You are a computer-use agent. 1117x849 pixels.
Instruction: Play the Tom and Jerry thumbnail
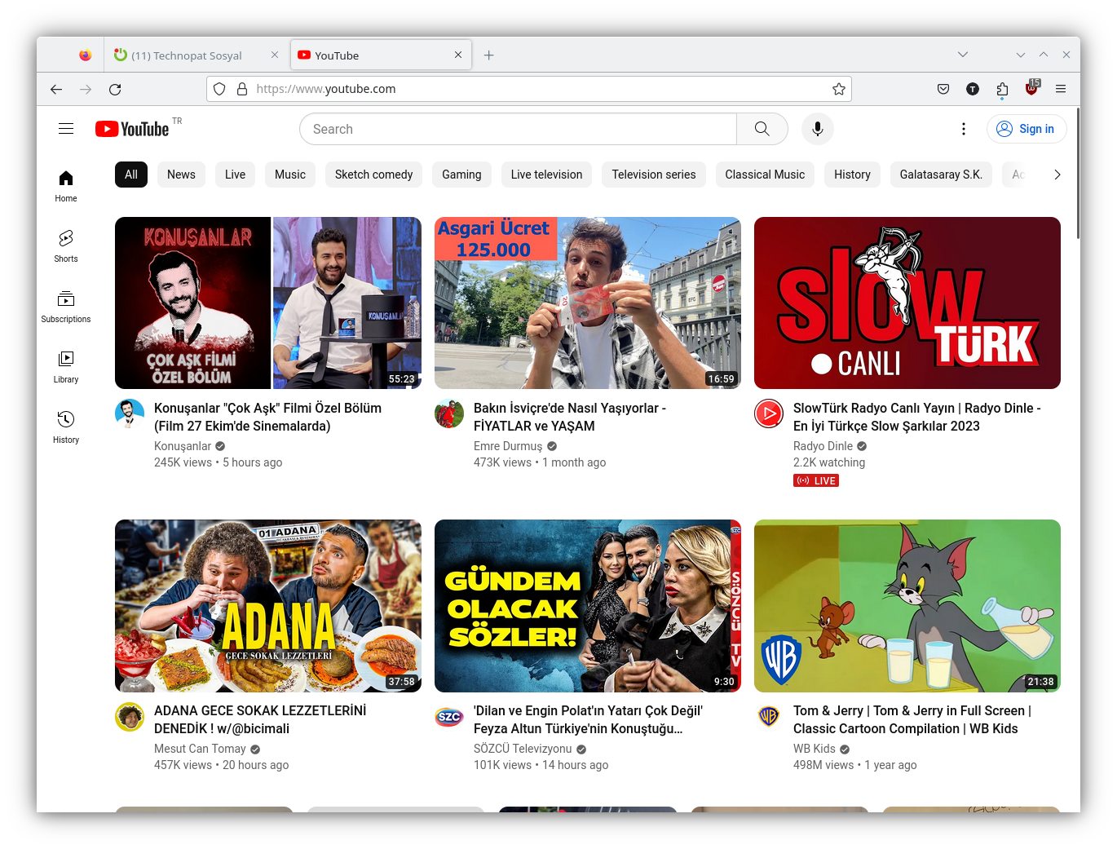pos(907,606)
